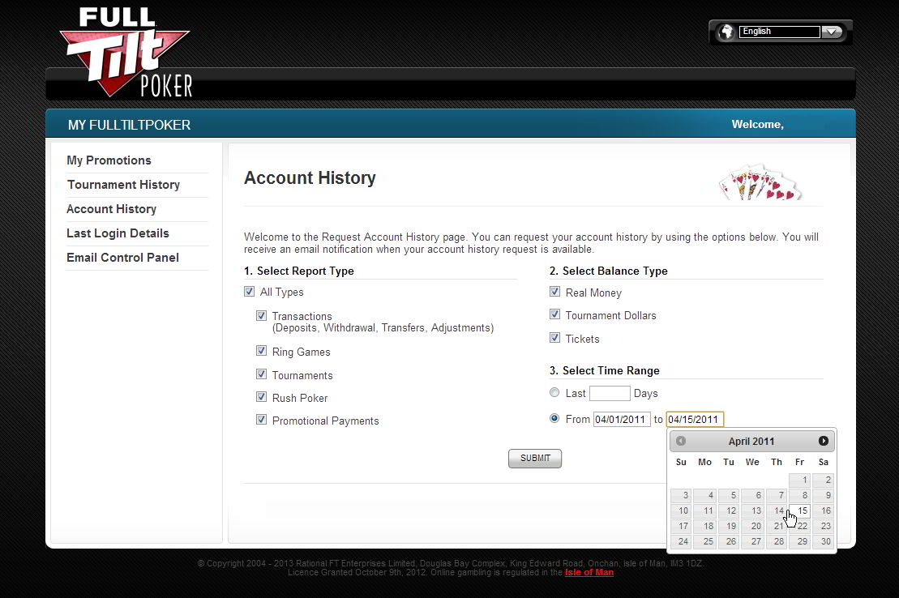Uncheck the Tournaments report type
Image resolution: width=899 pixels, height=598 pixels.
coord(262,374)
